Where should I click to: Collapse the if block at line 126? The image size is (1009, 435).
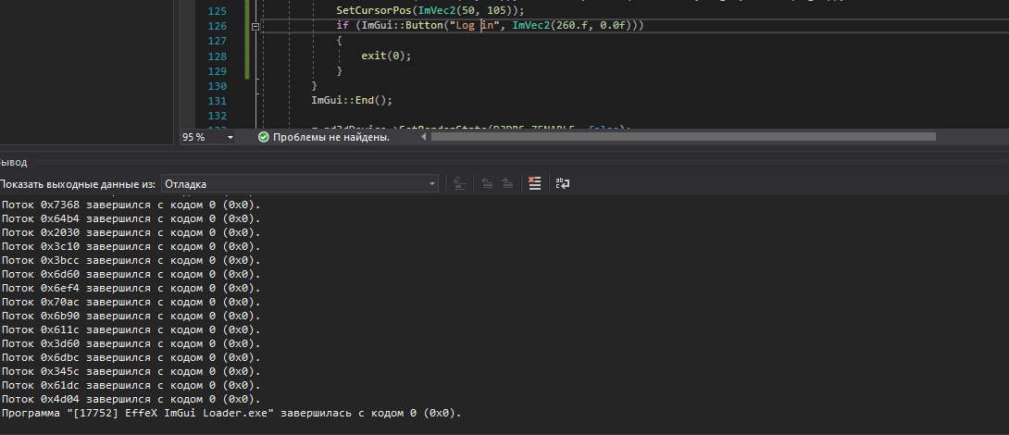pos(255,27)
